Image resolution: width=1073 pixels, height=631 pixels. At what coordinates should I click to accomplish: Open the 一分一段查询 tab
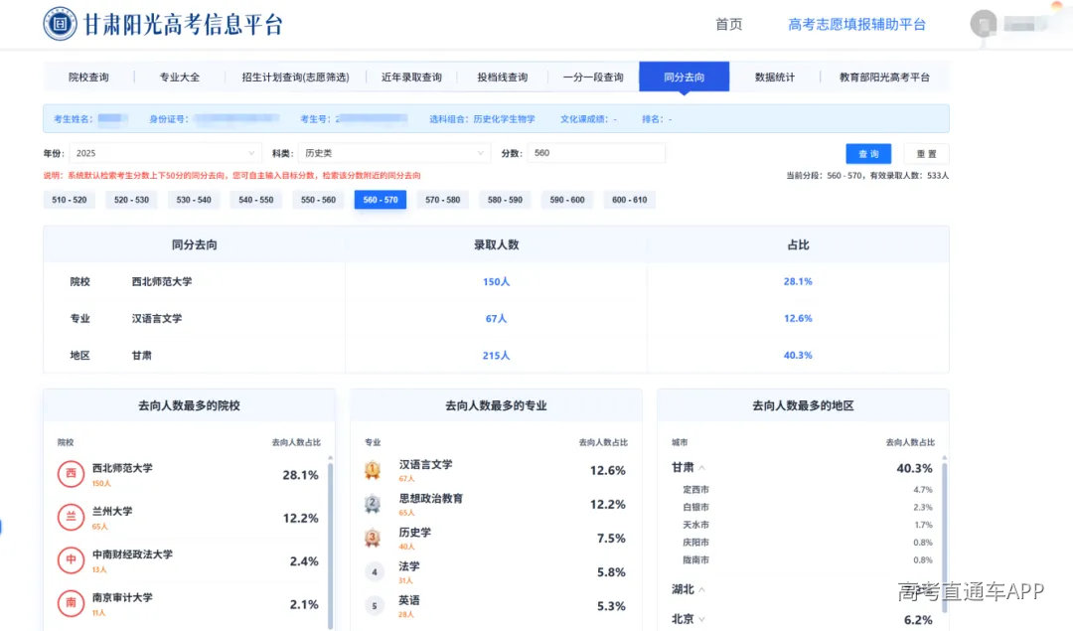click(593, 78)
